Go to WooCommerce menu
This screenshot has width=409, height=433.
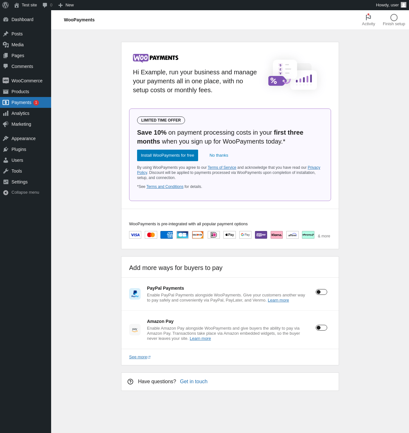[x=26, y=81]
